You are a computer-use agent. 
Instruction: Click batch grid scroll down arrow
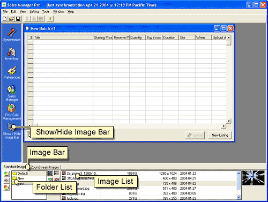coord(229,121)
